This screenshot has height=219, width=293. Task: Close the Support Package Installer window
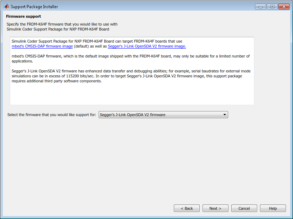(x=284, y=6)
